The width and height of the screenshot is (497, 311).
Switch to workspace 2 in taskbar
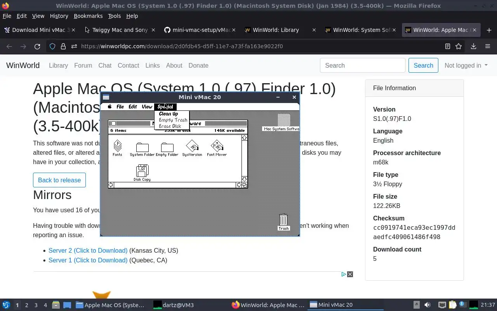[x=26, y=305]
